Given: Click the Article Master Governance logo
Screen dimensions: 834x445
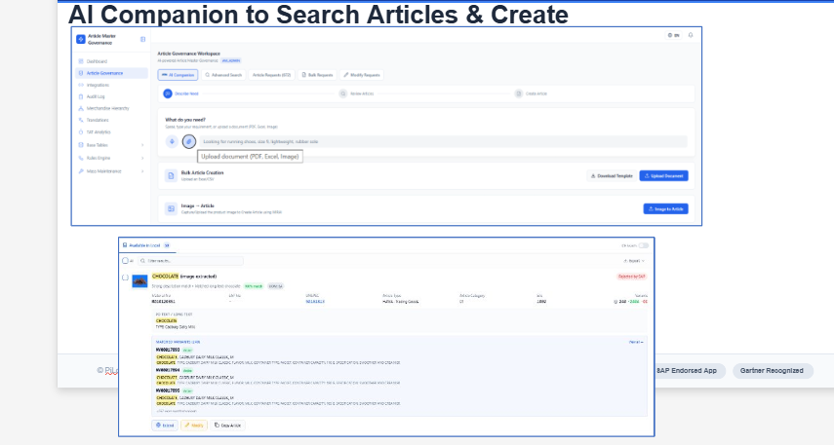Looking at the screenshot, I should 81,39.
